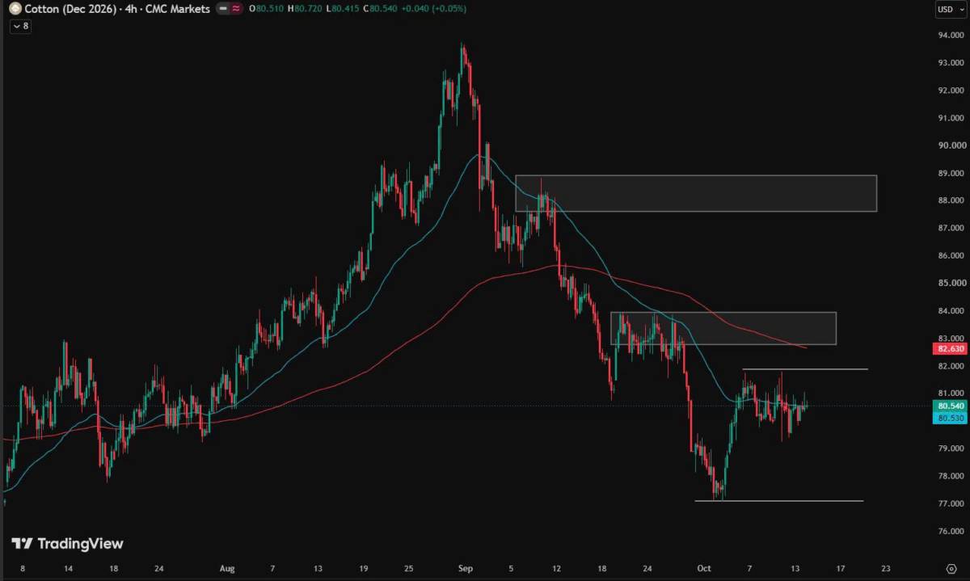Viewport: 970px width, 581px height.
Task: Select the horizontal line near 77.000
Action: click(x=779, y=501)
